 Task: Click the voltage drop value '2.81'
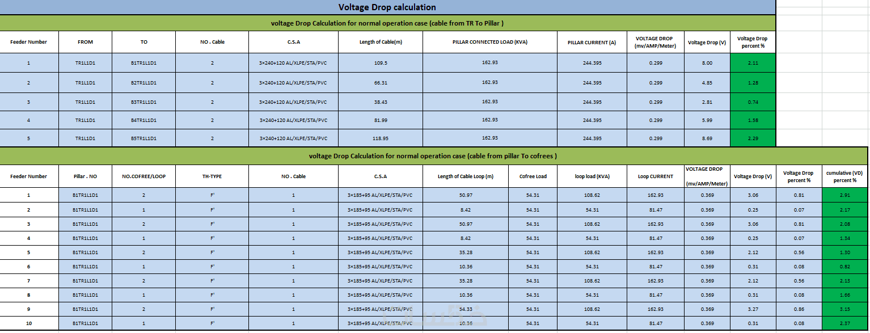tap(707, 102)
